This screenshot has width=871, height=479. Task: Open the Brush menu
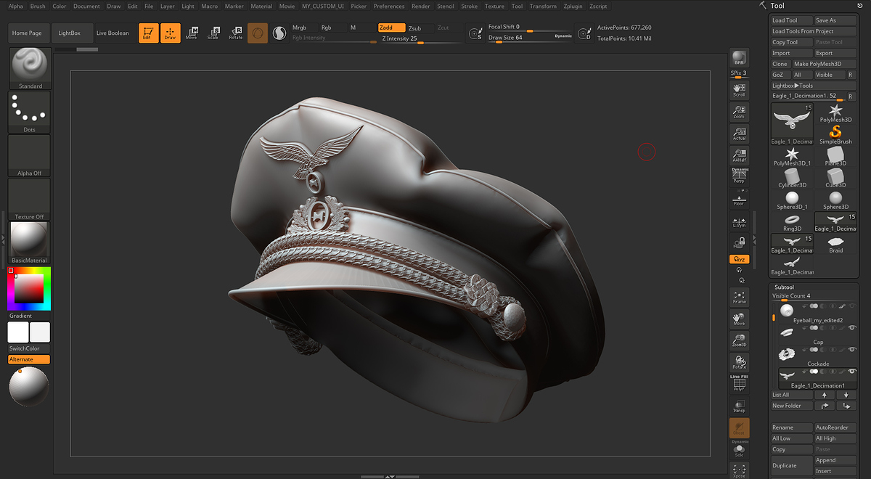38,6
